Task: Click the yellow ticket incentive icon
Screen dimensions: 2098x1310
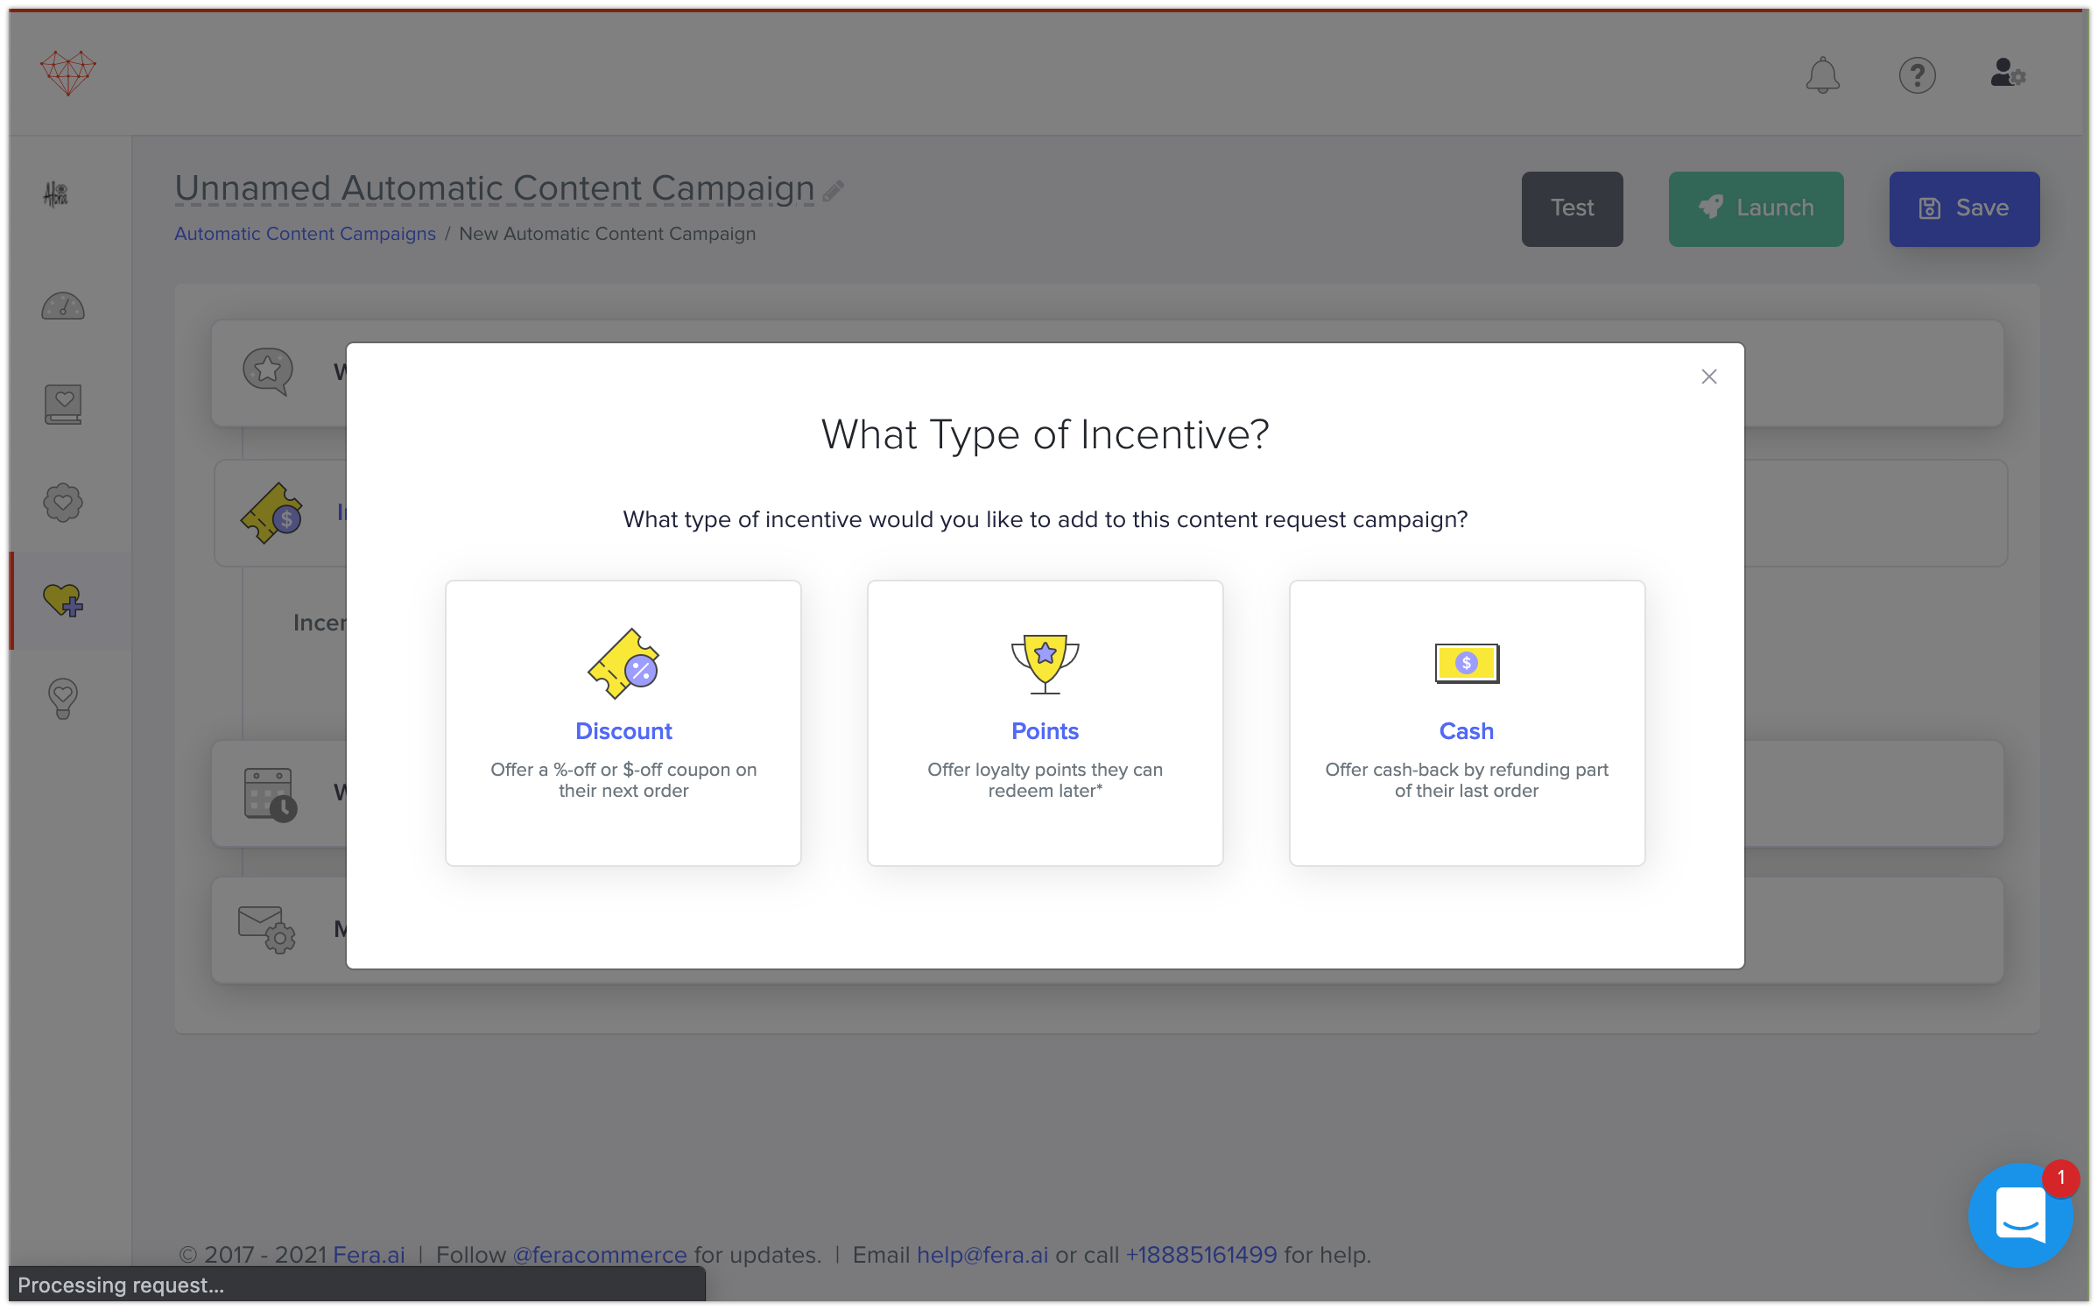Action: (x=271, y=512)
